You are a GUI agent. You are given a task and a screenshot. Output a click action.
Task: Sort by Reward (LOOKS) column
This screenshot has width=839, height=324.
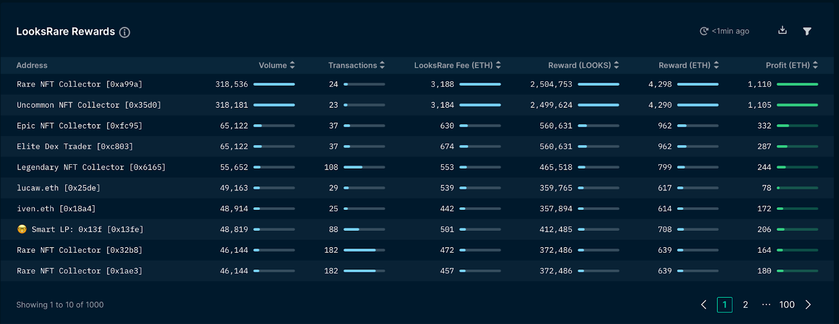click(x=584, y=65)
